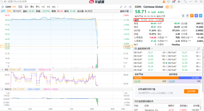Click the orange lock icon in title bar
Viewport: 204px width, 111px height.
tap(164, 2)
